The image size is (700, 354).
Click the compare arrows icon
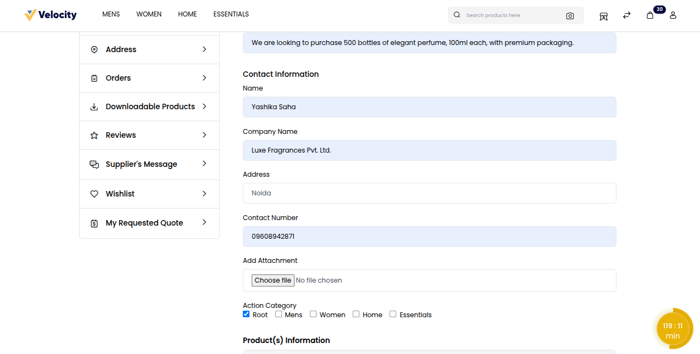626,15
